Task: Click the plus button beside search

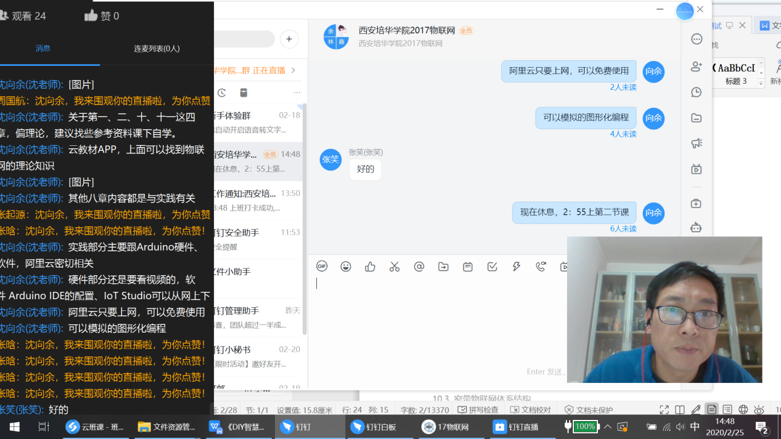Action: point(289,39)
